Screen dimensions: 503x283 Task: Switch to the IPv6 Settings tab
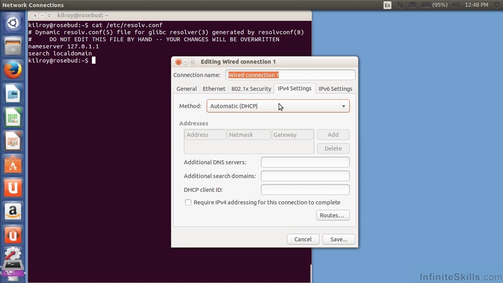(335, 89)
